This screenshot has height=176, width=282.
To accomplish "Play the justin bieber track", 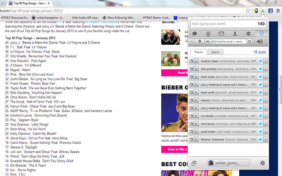I will pos(196,132).
